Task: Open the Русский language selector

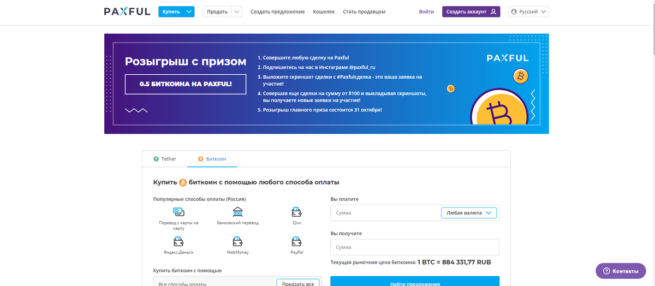Action: [x=528, y=11]
